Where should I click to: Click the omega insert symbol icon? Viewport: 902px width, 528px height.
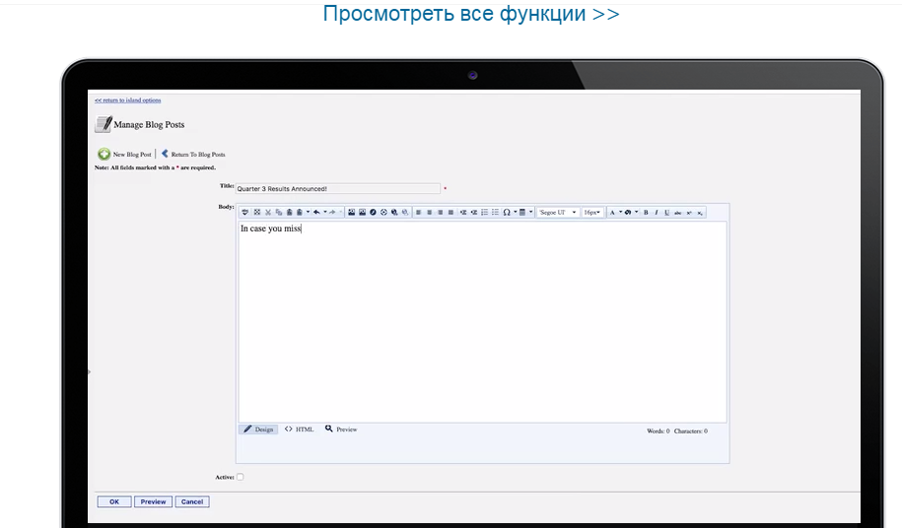[x=507, y=213]
